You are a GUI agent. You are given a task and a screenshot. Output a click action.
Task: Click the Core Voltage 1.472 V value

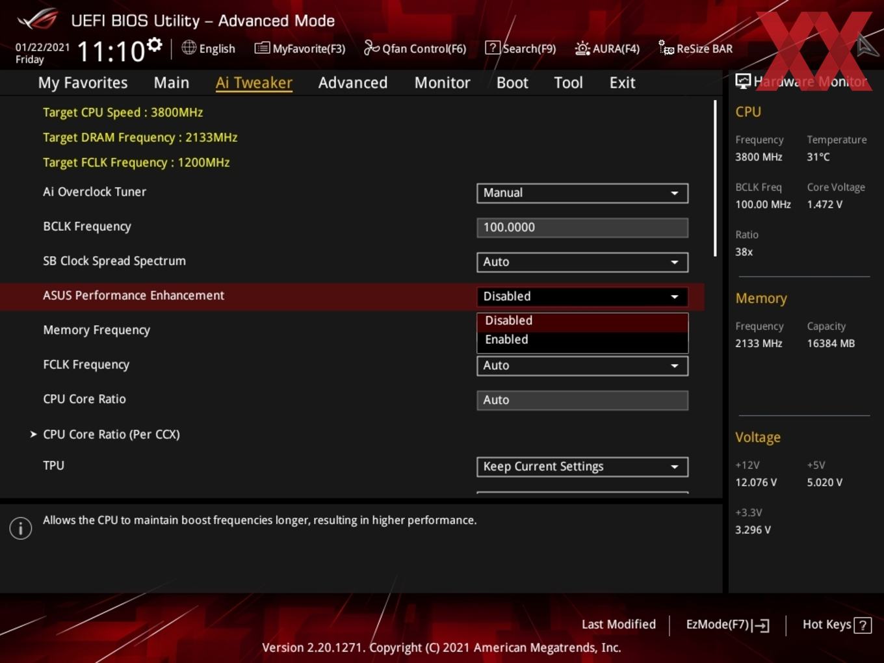click(824, 204)
